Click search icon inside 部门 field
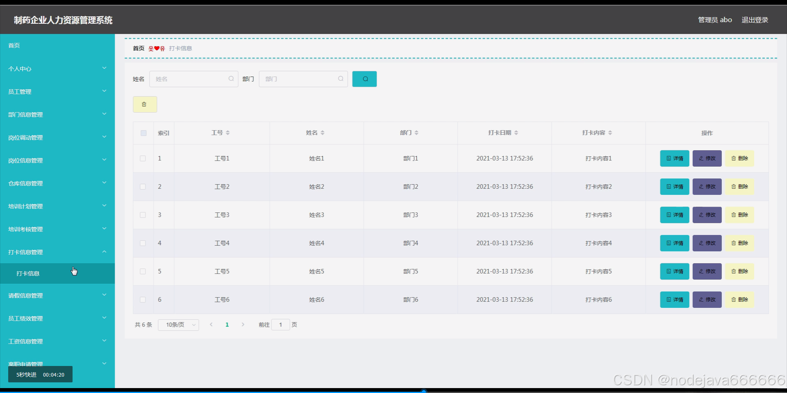 pos(341,79)
